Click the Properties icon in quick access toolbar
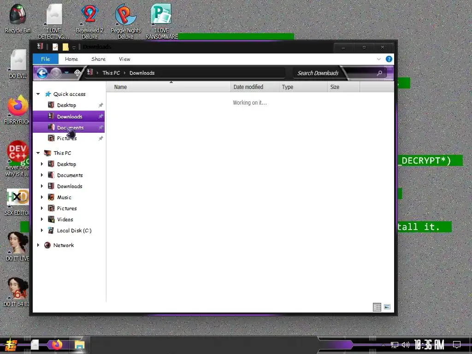Screen dimensions: 472x354 tap(55, 47)
